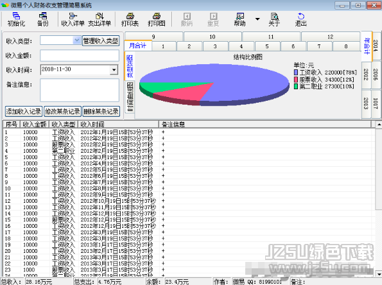
Task: Select the 2013 year tab
Action: 366,103
